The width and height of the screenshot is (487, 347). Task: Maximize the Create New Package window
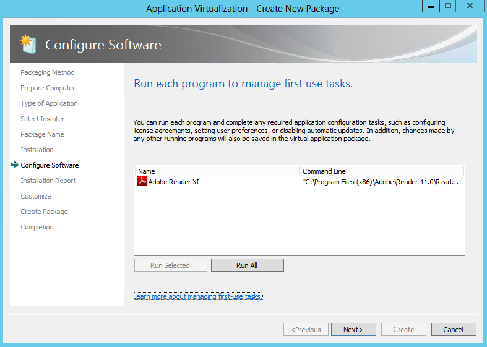(x=447, y=6)
